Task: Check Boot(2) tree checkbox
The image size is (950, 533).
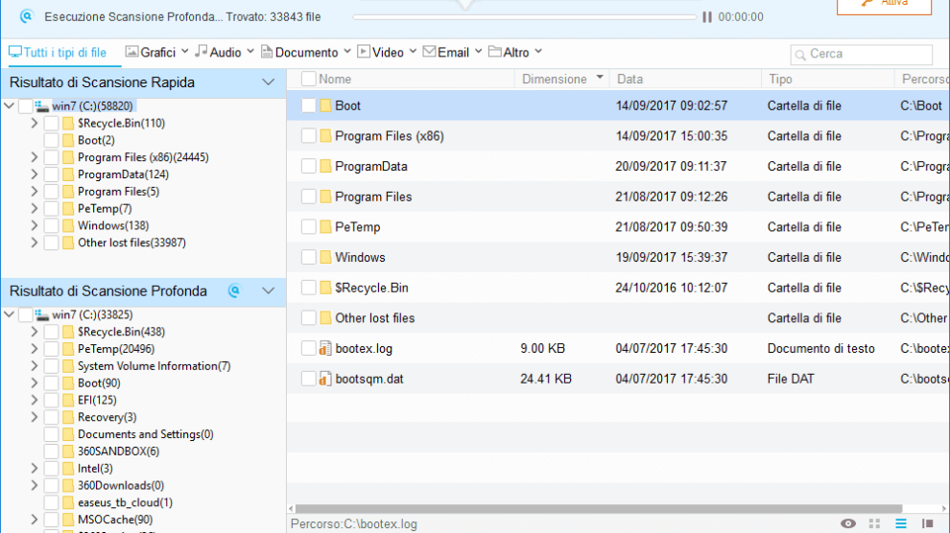Action: click(x=52, y=140)
